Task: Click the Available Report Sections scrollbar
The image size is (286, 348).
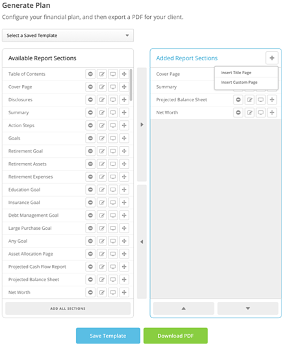Action: [x=131, y=85]
